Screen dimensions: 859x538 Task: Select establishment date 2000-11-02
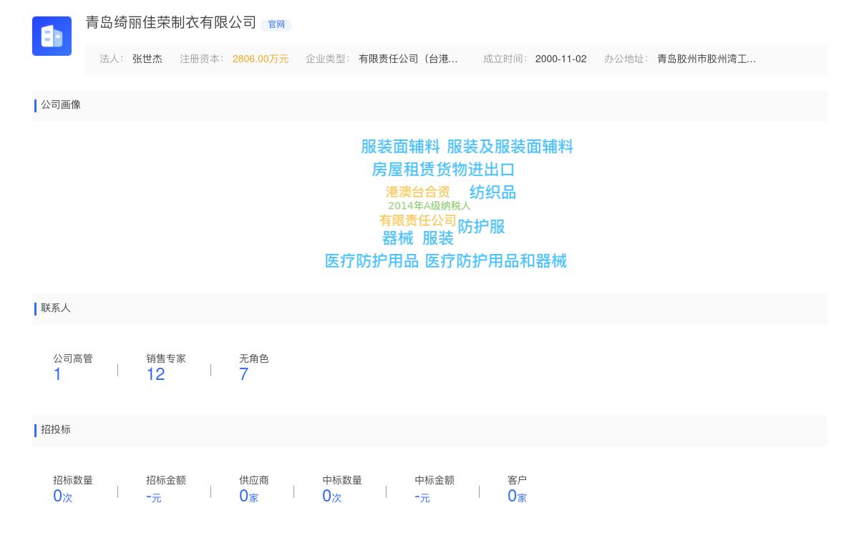coord(560,59)
